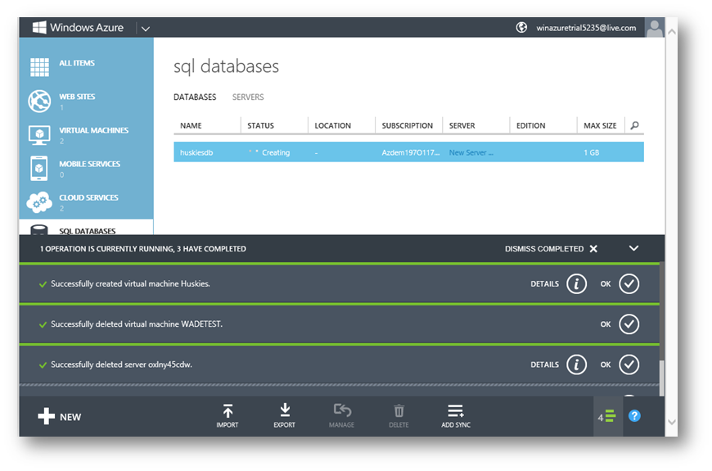Toggle the notifications count 4 indicator
The height and width of the screenshot is (471, 712).
(x=607, y=416)
